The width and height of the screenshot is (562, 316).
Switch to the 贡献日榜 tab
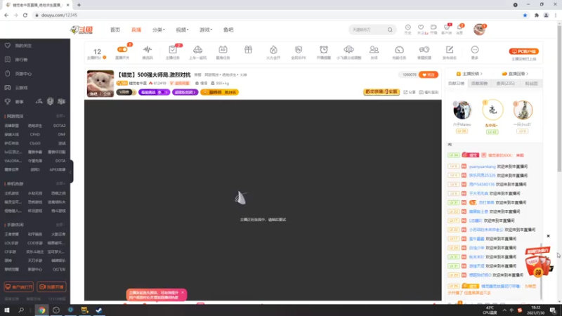(x=456, y=83)
